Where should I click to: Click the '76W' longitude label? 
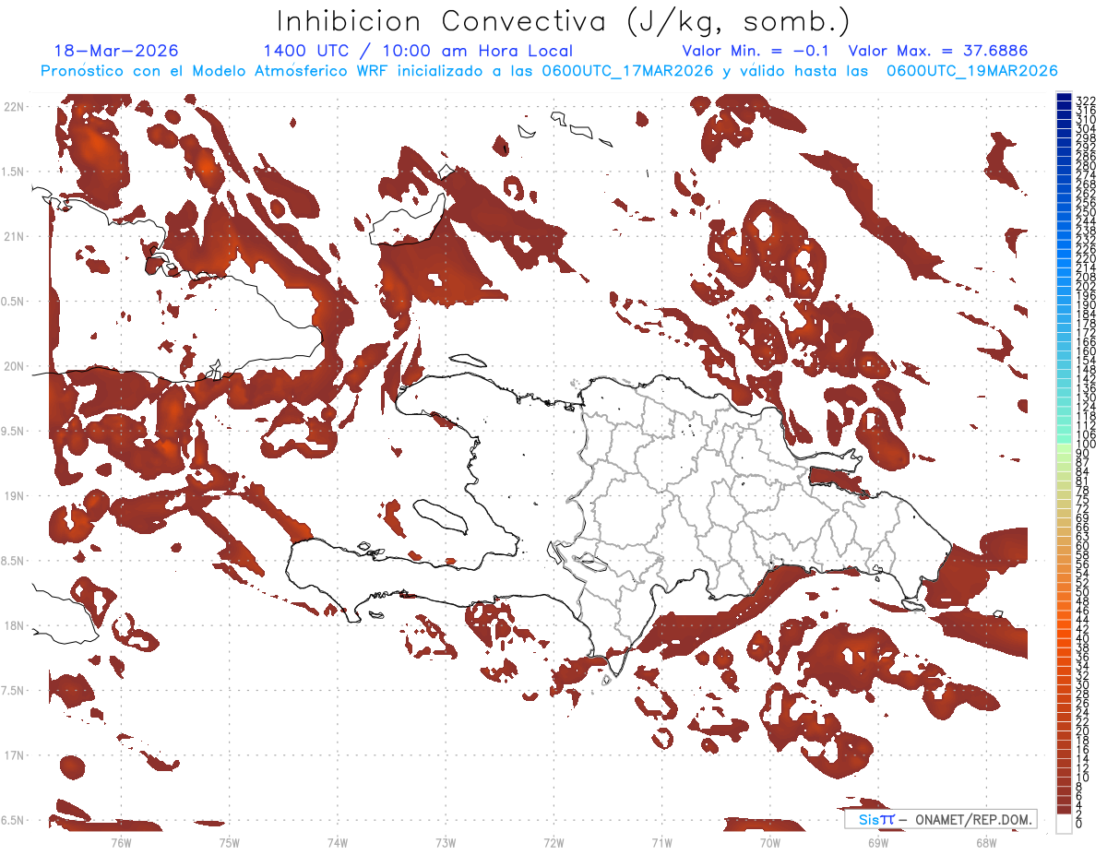[122, 842]
